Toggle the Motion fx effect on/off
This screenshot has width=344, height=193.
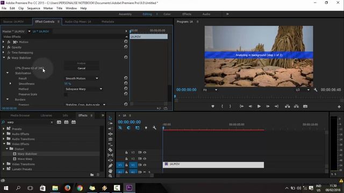click(x=9, y=42)
